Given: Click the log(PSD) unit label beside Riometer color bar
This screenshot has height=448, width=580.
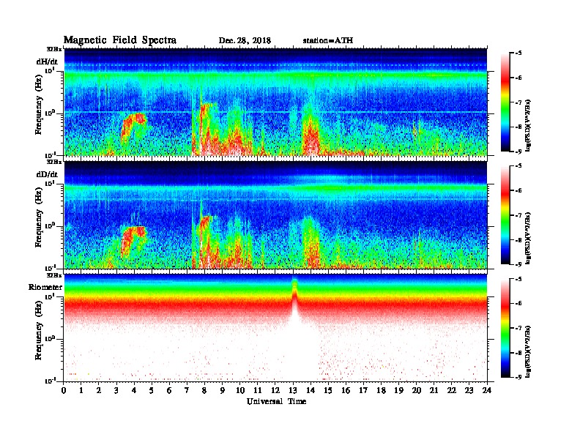Looking at the screenshot, I should click(528, 352).
